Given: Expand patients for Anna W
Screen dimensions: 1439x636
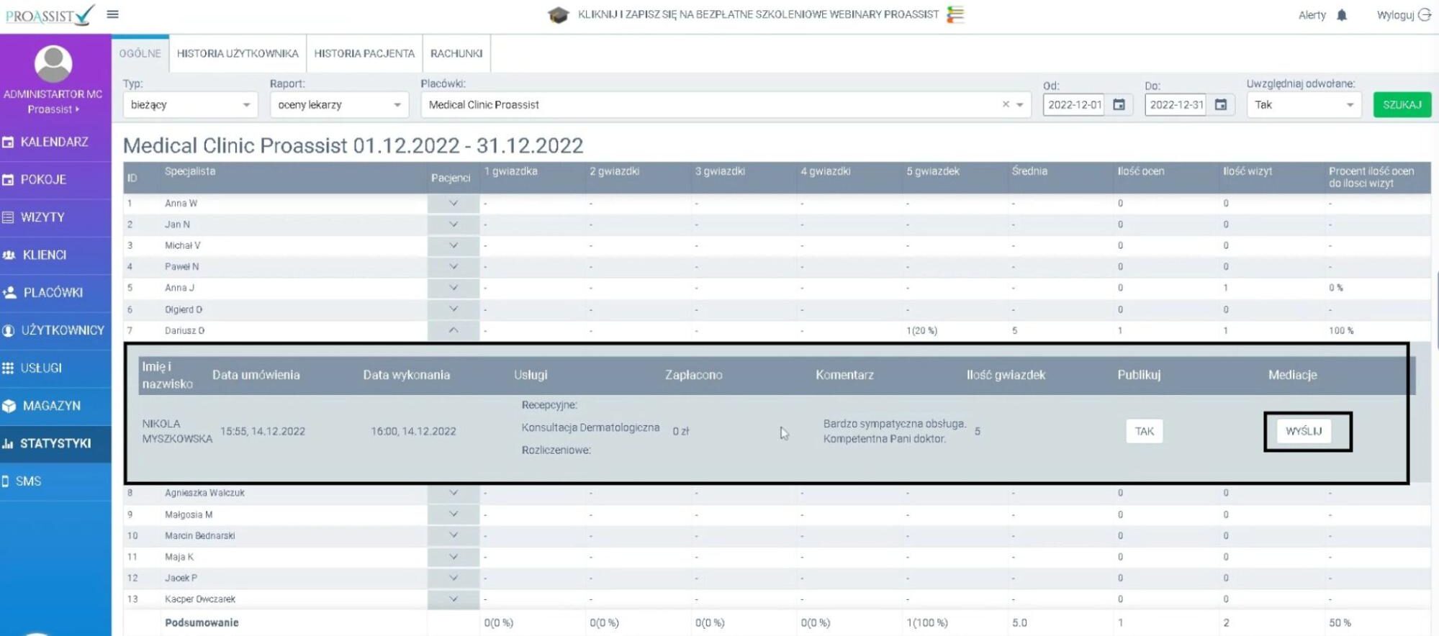Looking at the screenshot, I should [x=454, y=204].
